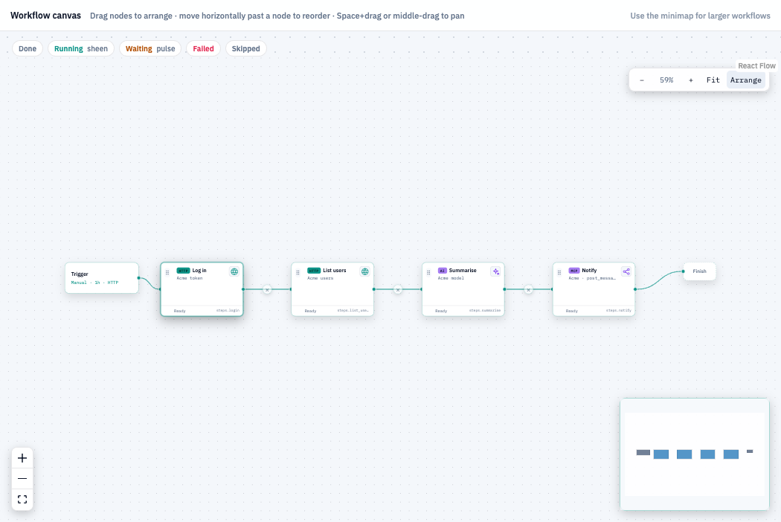781x522 pixels.
Task: Click 'steps.notify' label
Action: point(619,310)
